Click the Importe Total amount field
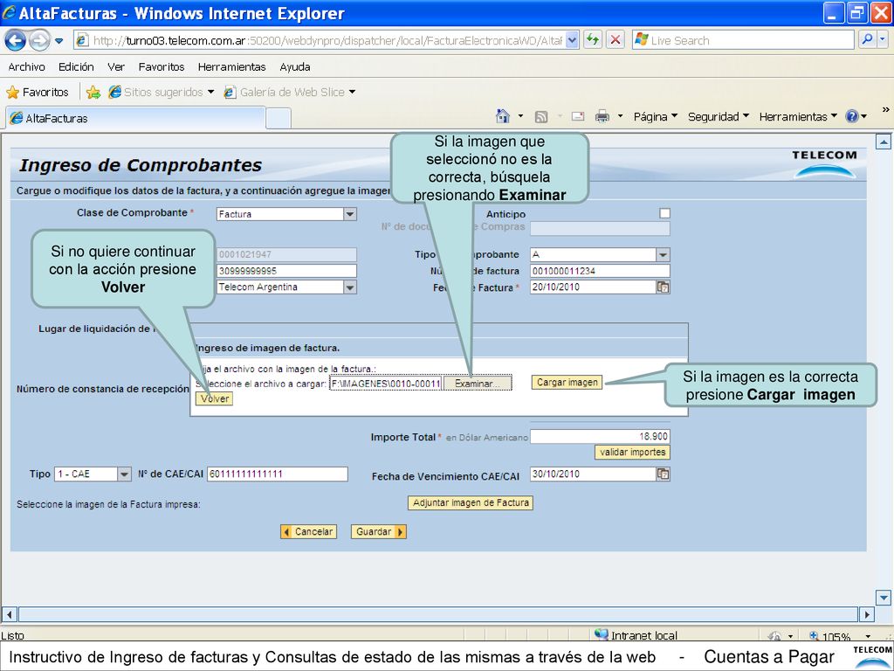Viewport: 894px width, 671px height. click(x=600, y=437)
